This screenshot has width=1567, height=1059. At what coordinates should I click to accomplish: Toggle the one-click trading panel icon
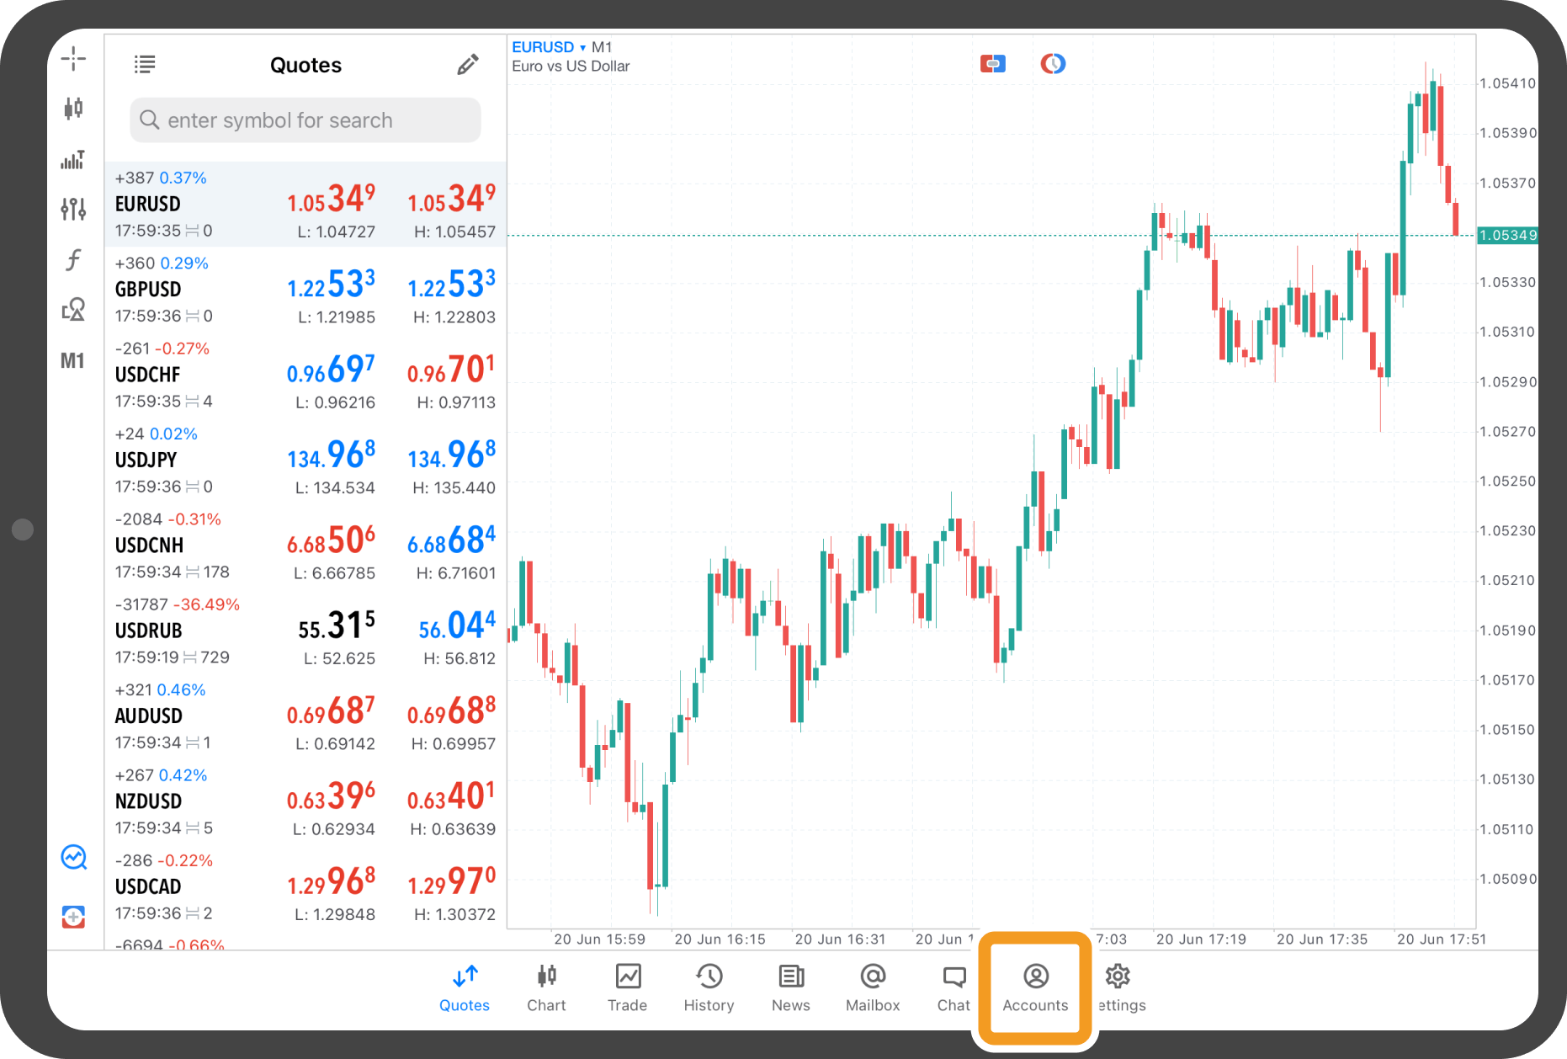[x=993, y=64]
